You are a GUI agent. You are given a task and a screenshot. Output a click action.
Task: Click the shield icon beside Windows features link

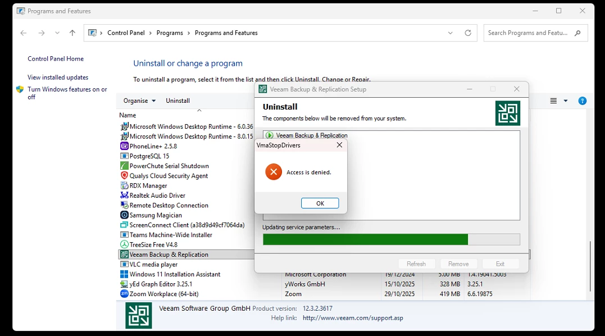[x=20, y=89]
